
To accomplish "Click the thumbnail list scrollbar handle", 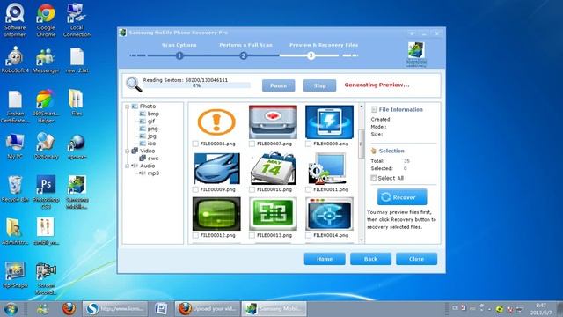I will click(362, 144).
